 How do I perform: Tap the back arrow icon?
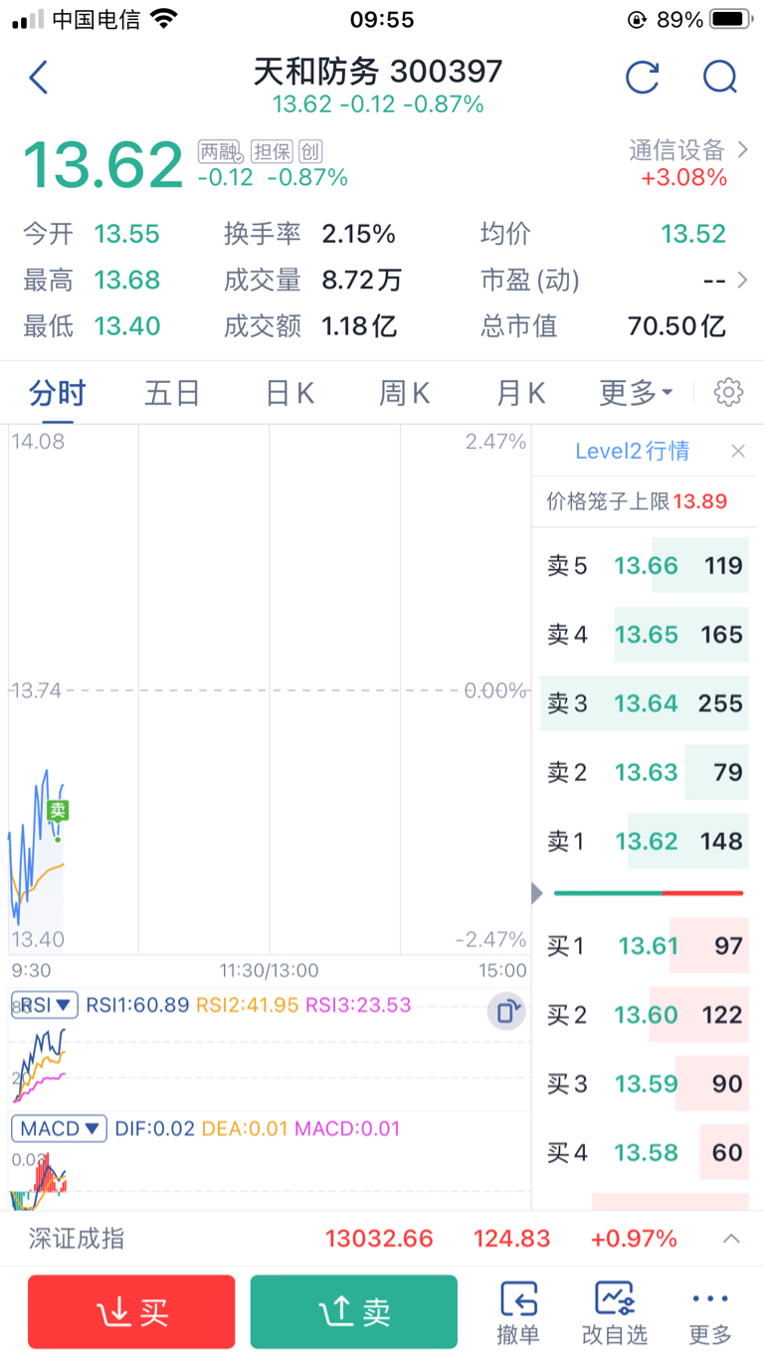tap(39, 77)
